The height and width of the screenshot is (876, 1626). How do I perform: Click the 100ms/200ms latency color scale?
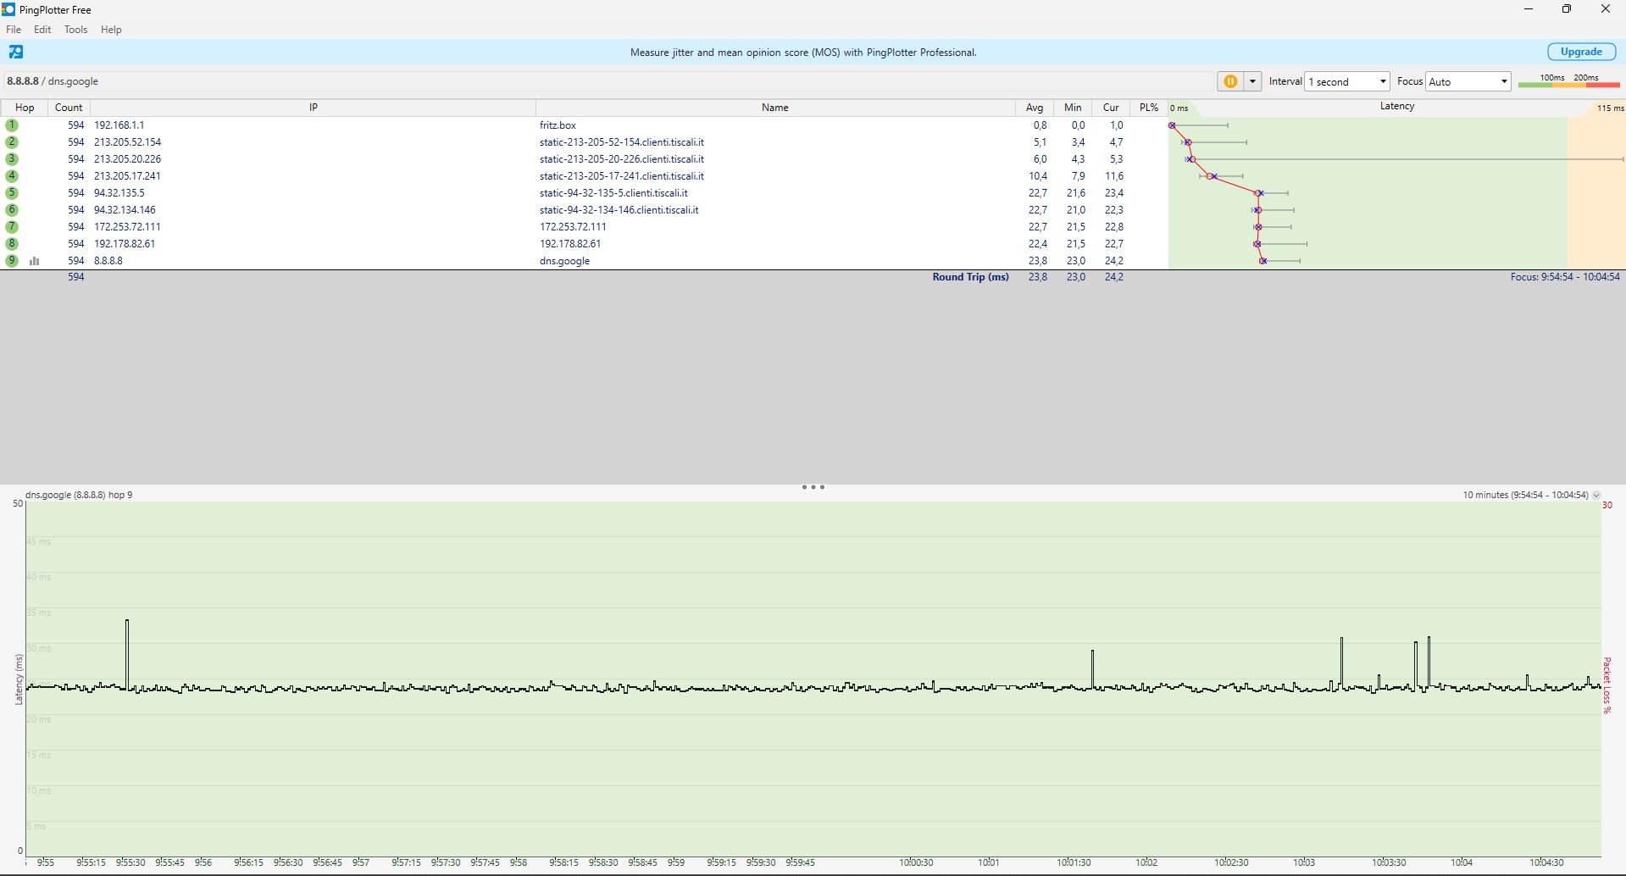coord(1568,81)
